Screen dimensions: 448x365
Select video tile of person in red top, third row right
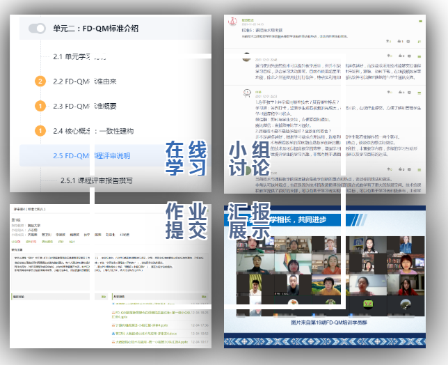click(406, 285)
